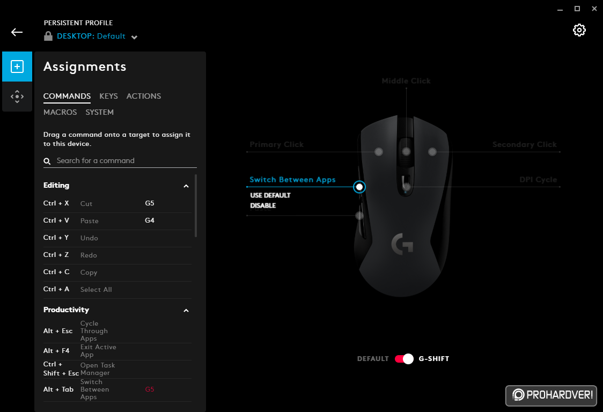Select the Ctrl + Y Undo command

(x=117, y=238)
